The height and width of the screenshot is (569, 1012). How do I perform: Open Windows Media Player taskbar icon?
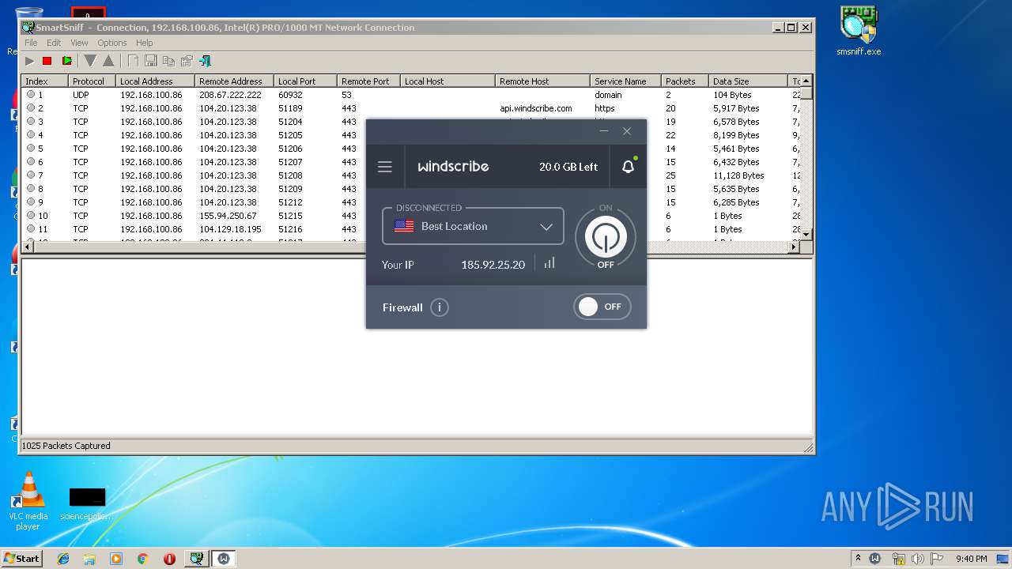point(116,559)
